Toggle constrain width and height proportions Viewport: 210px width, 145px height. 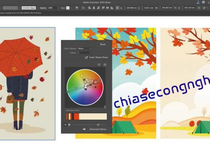click(175, 8)
